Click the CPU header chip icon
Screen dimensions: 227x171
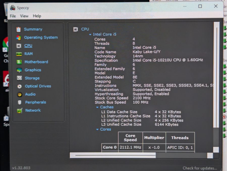(x=76, y=29)
